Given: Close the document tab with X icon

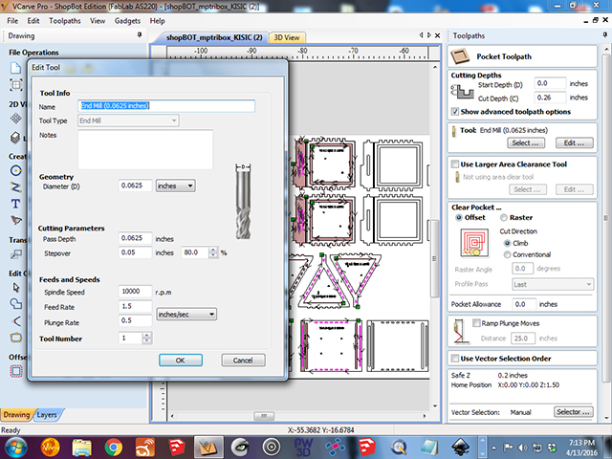Looking at the screenshot, I should point(438,35).
